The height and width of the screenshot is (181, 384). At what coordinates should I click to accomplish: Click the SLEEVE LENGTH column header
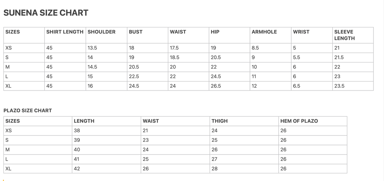344,35
